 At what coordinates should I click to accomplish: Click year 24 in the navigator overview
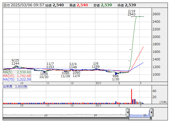tap(95, 115)
